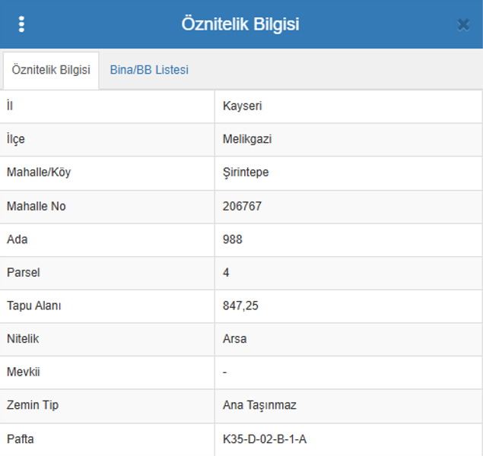Screen dimensions: 483x456
Task: Click the Tapu Alanı value 847,25
Action: tap(240, 306)
